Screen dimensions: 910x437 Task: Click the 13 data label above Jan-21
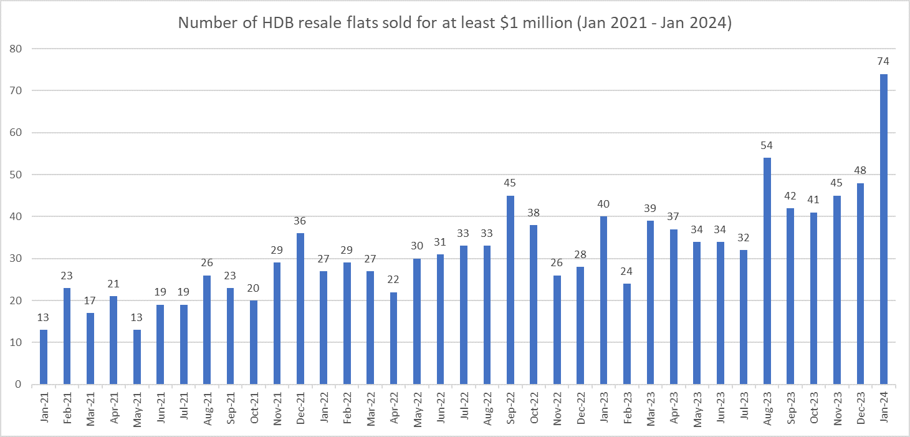[x=44, y=317]
